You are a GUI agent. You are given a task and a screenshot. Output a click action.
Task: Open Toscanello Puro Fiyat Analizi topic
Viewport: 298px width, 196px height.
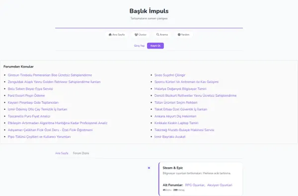[x=29, y=116]
